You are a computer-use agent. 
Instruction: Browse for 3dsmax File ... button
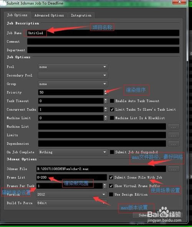[174, 169]
